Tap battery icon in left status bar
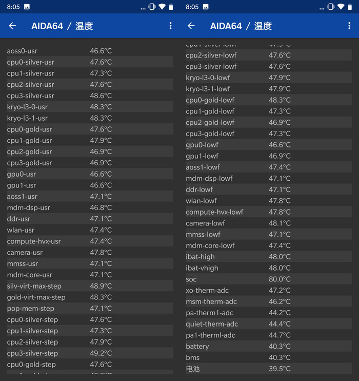Image resolution: width=359 pixels, height=381 pixels. [x=171, y=7]
